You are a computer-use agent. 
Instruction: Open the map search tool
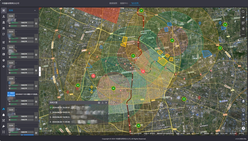pyautogui.click(x=243, y=12)
